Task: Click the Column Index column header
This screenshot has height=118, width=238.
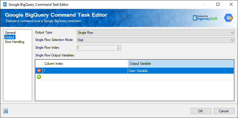Action: [85, 64]
